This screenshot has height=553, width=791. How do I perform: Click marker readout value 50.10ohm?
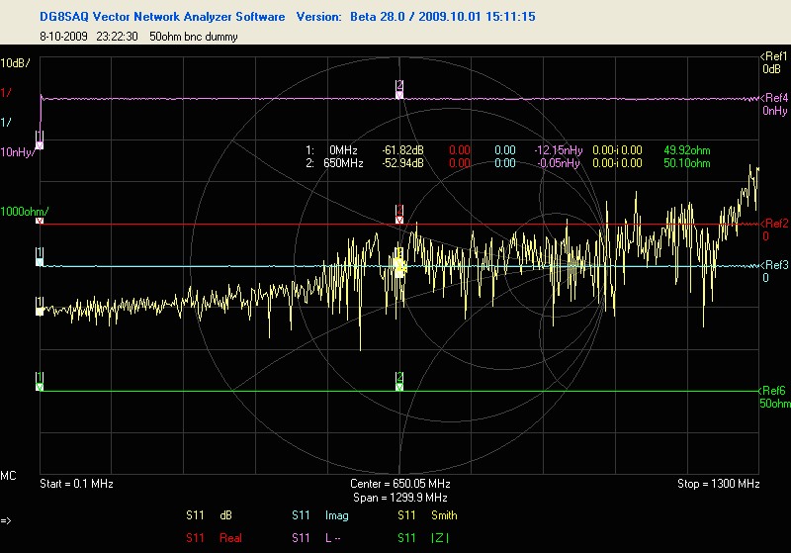click(687, 163)
